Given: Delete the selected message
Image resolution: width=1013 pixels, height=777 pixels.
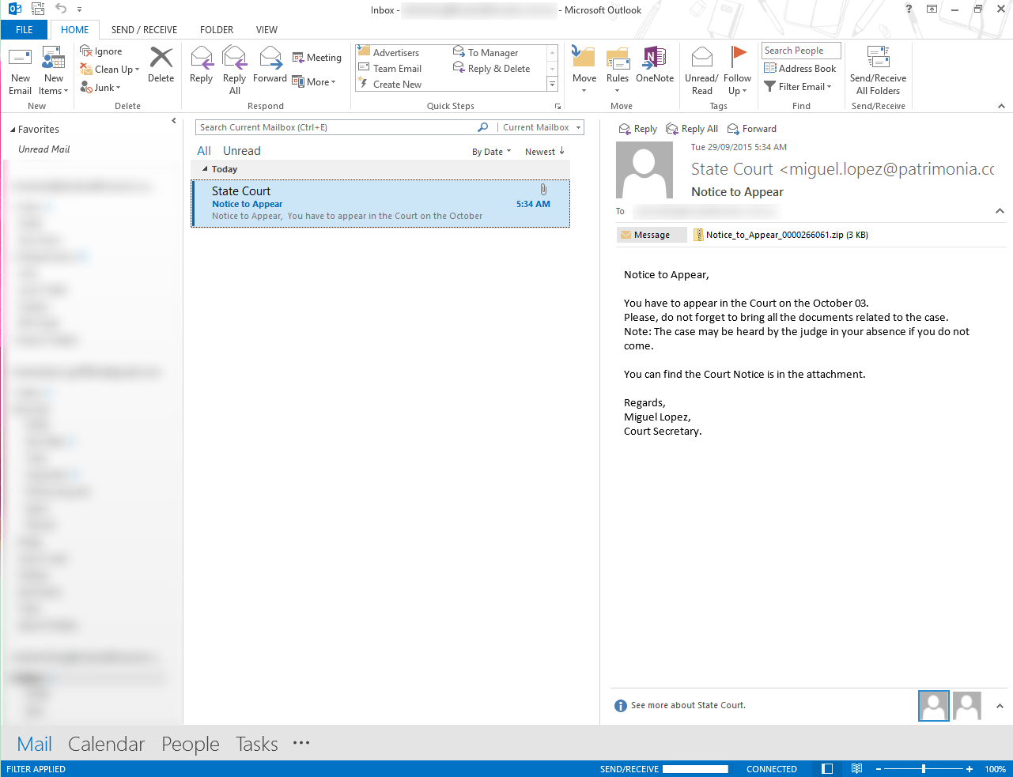Looking at the screenshot, I should coord(161,65).
